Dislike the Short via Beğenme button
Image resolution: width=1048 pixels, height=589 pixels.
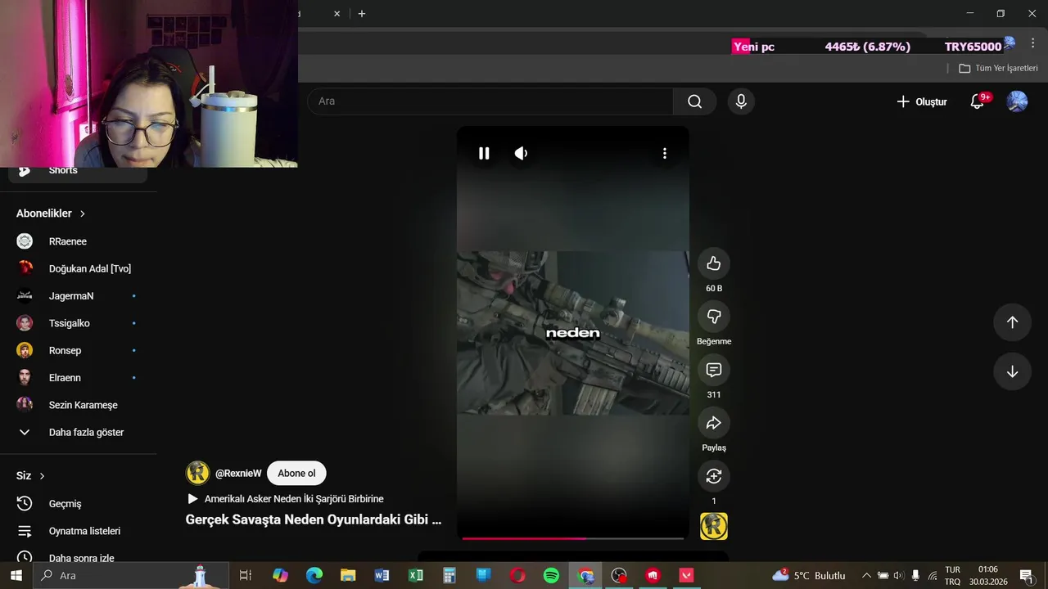point(714,317)
